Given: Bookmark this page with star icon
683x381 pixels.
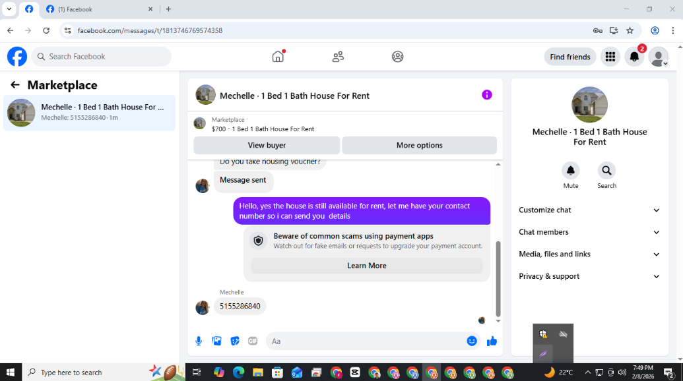Looking at the screenshot, I should (630, 30).
